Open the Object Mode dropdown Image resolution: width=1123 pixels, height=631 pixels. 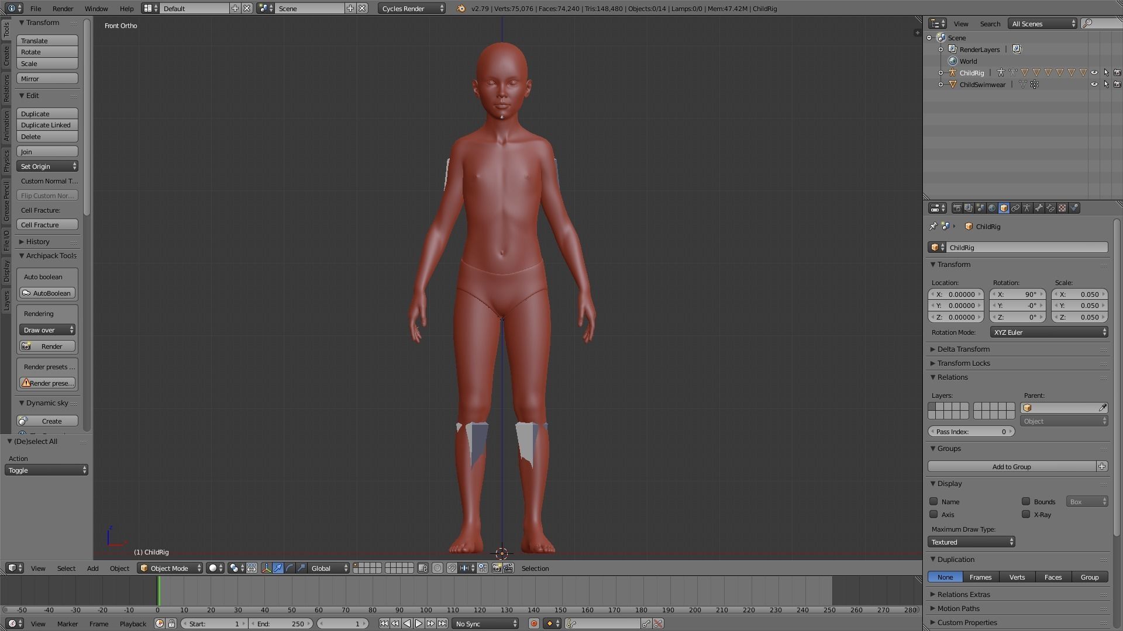(170, 568)
